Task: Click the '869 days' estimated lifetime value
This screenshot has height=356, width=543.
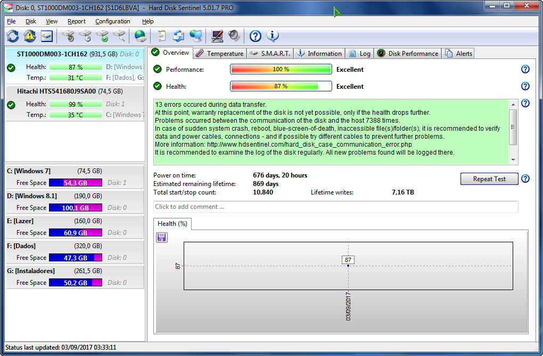Action: [266, 184]
